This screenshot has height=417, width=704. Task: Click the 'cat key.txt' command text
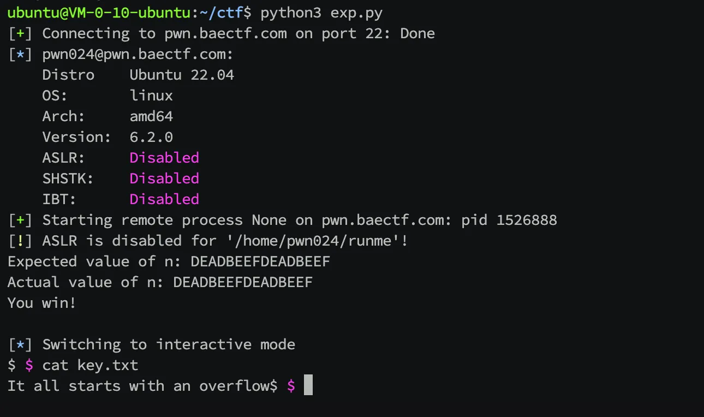coord(90,365)
